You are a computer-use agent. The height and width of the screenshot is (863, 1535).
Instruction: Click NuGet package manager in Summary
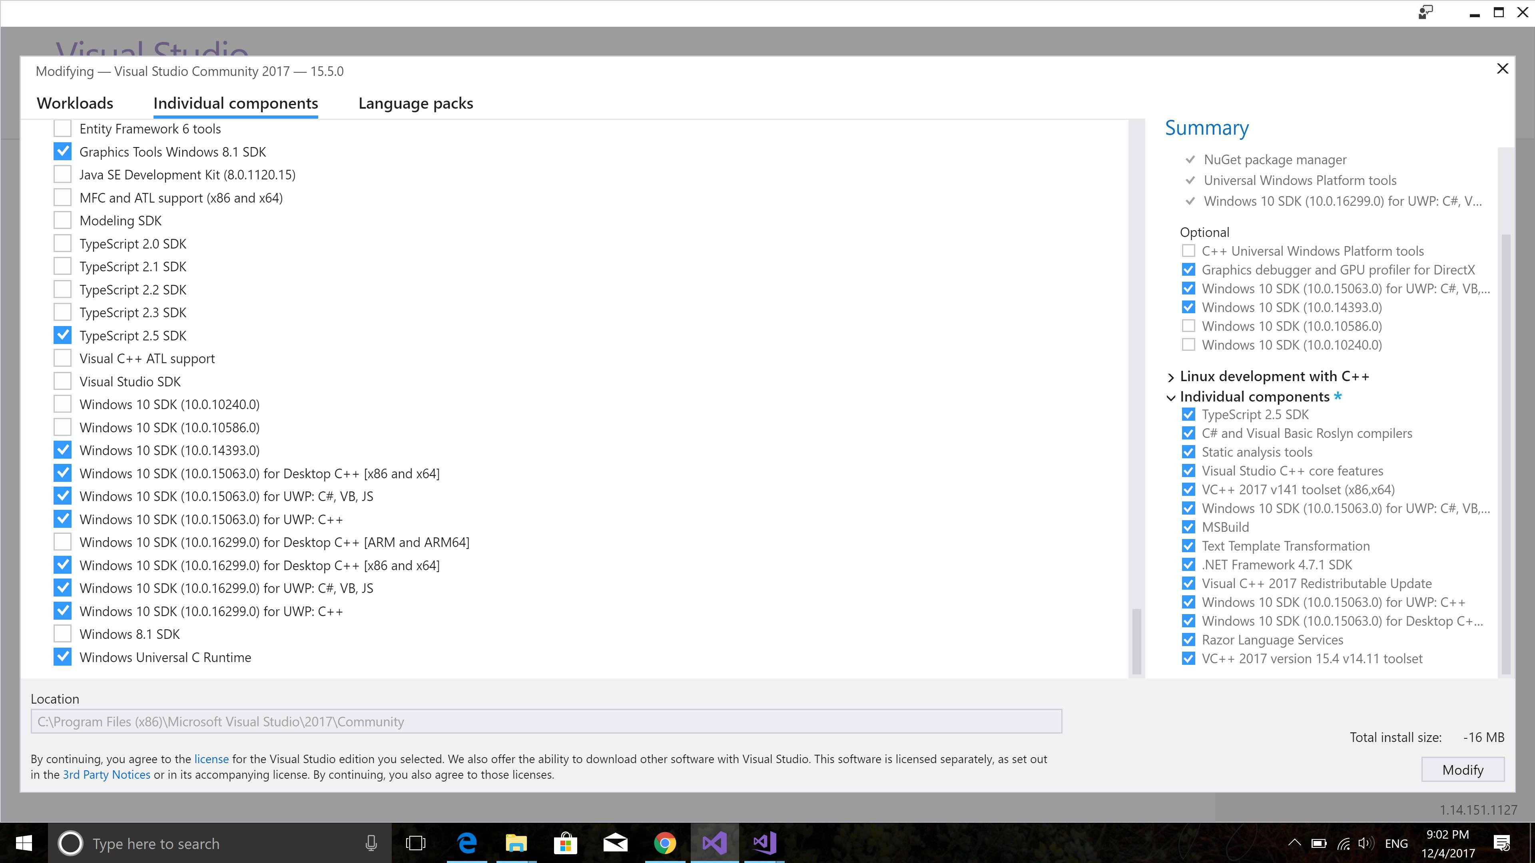[x=1275, y=160]
